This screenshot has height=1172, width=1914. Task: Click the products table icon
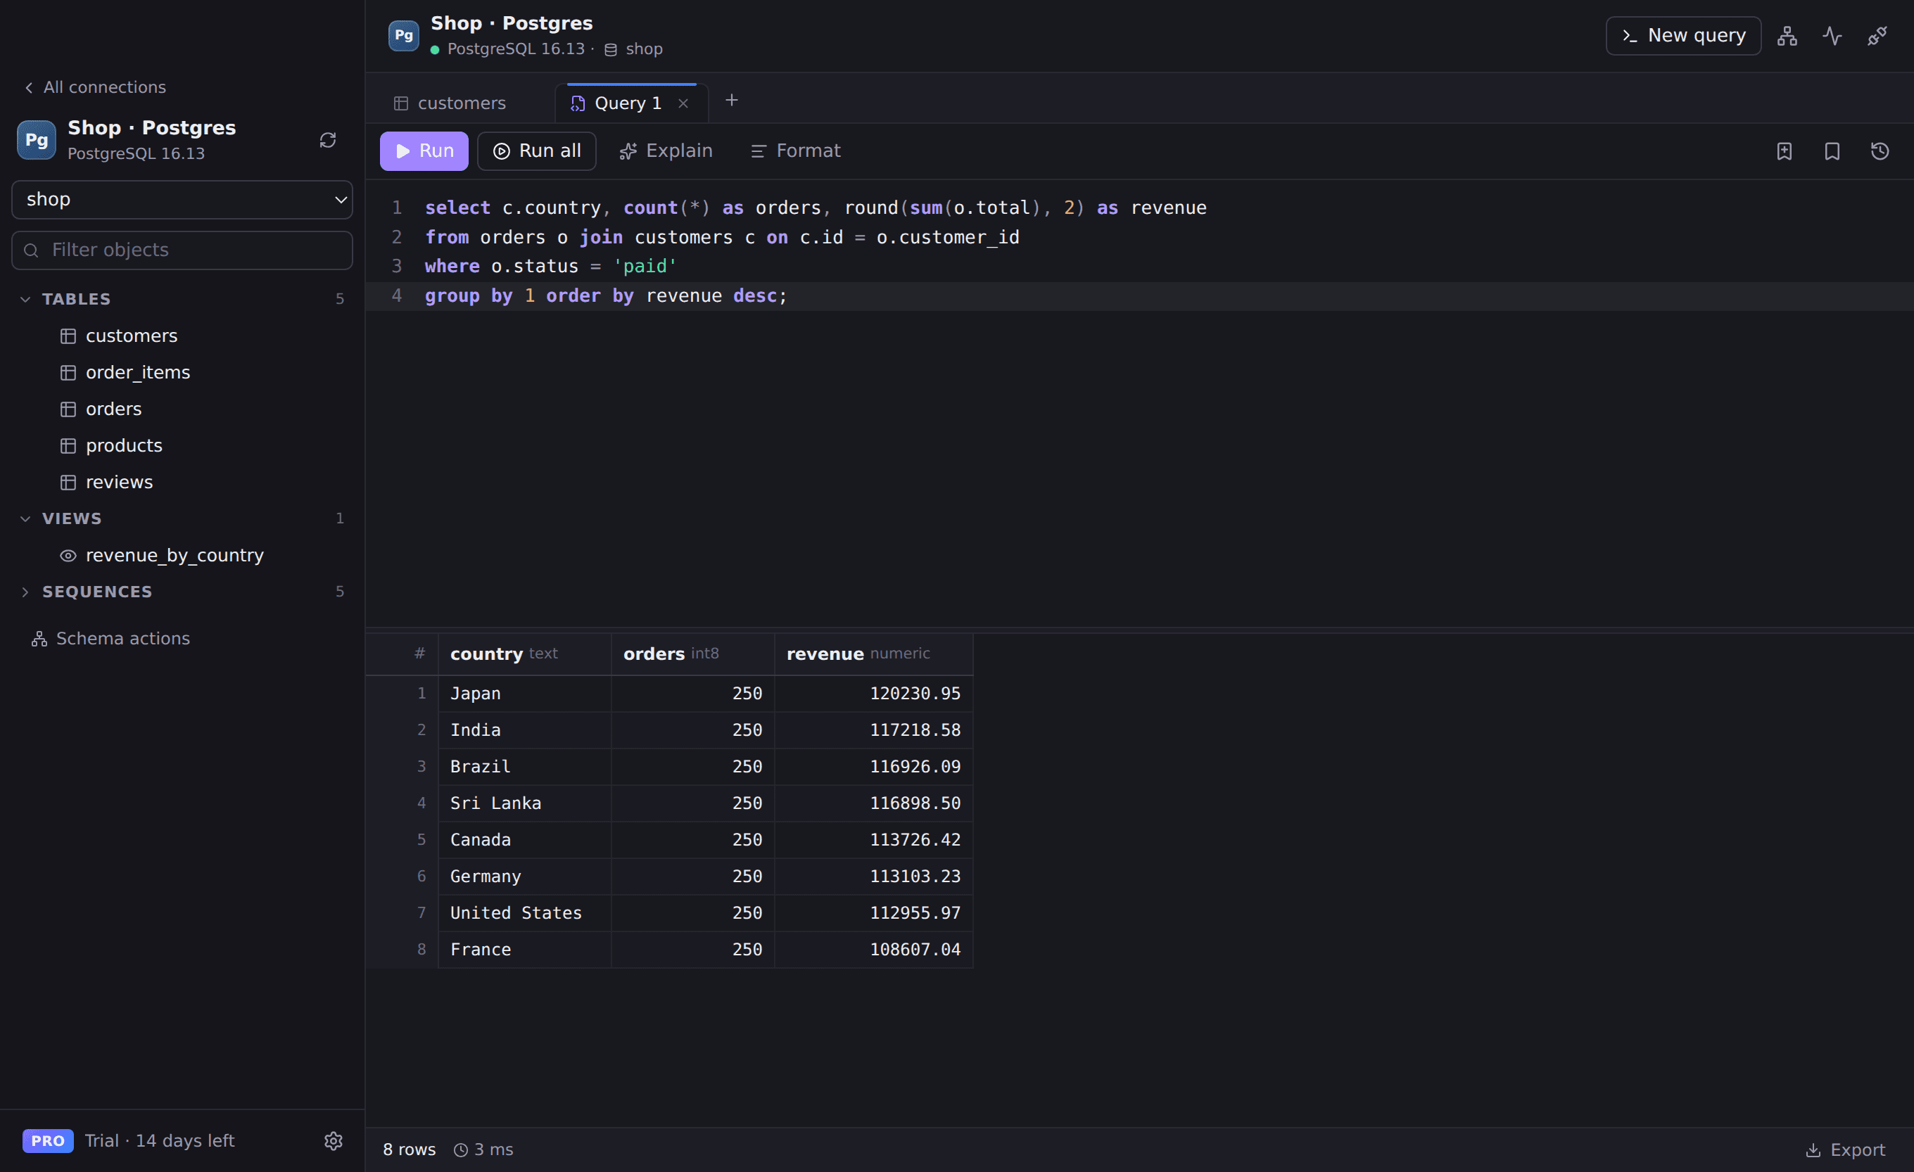tap(68, 446)
